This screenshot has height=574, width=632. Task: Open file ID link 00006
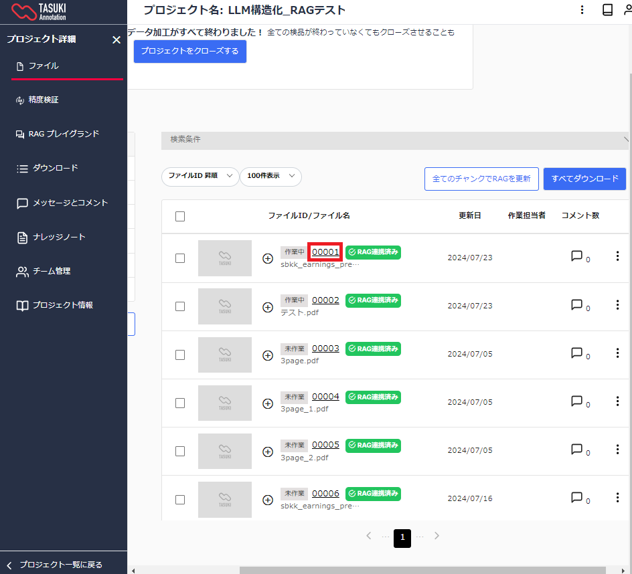[x=325, y=494]
